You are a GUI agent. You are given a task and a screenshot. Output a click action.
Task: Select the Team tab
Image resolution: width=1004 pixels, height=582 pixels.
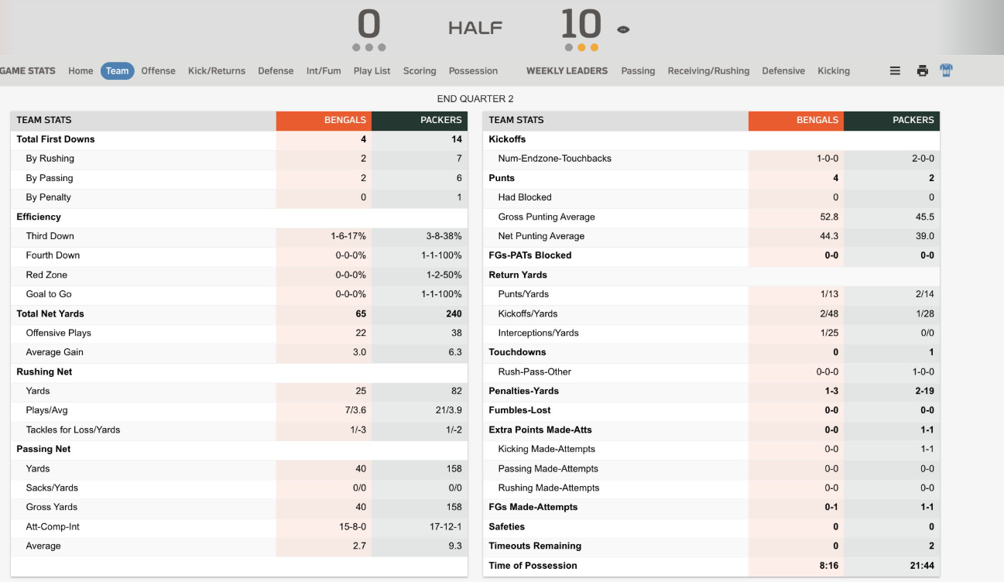(118, 70)
